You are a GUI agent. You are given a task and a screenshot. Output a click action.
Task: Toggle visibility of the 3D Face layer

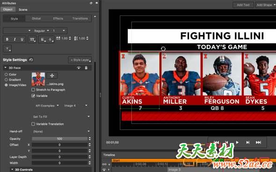point(79,68)
